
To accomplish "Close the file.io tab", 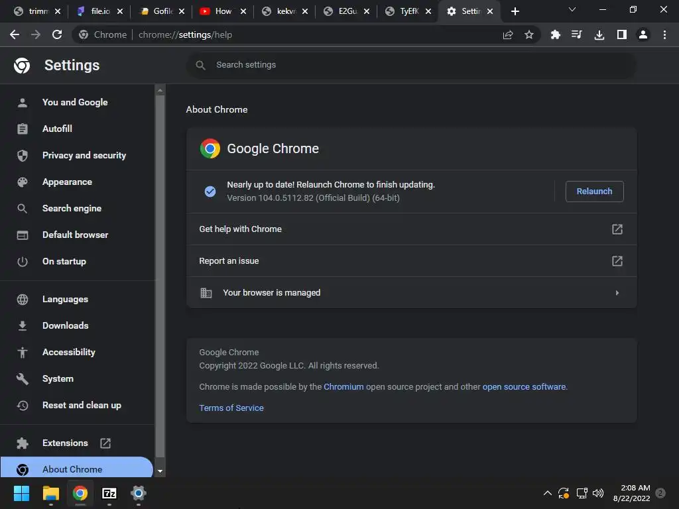I will (x=120, y=11).
